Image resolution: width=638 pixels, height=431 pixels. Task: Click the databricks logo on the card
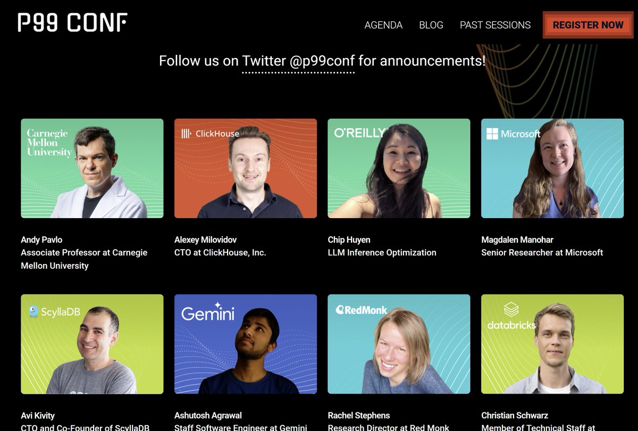pyautogui.click(x=511, y=316)
